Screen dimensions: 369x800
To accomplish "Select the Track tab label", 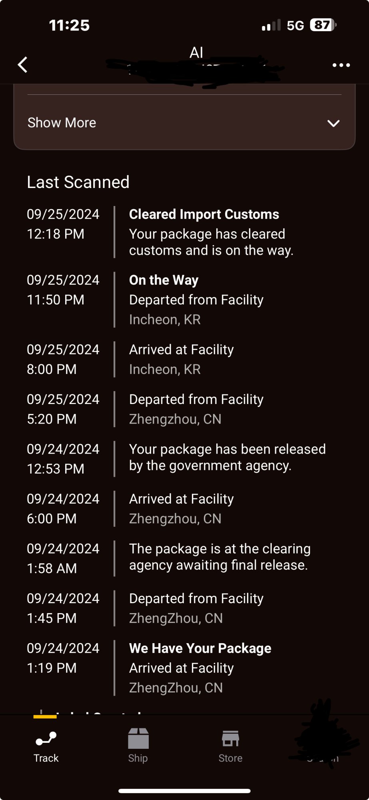I will click(46, 758).
